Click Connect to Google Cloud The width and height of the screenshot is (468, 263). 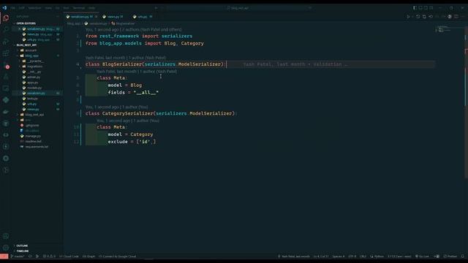[117, 256]
